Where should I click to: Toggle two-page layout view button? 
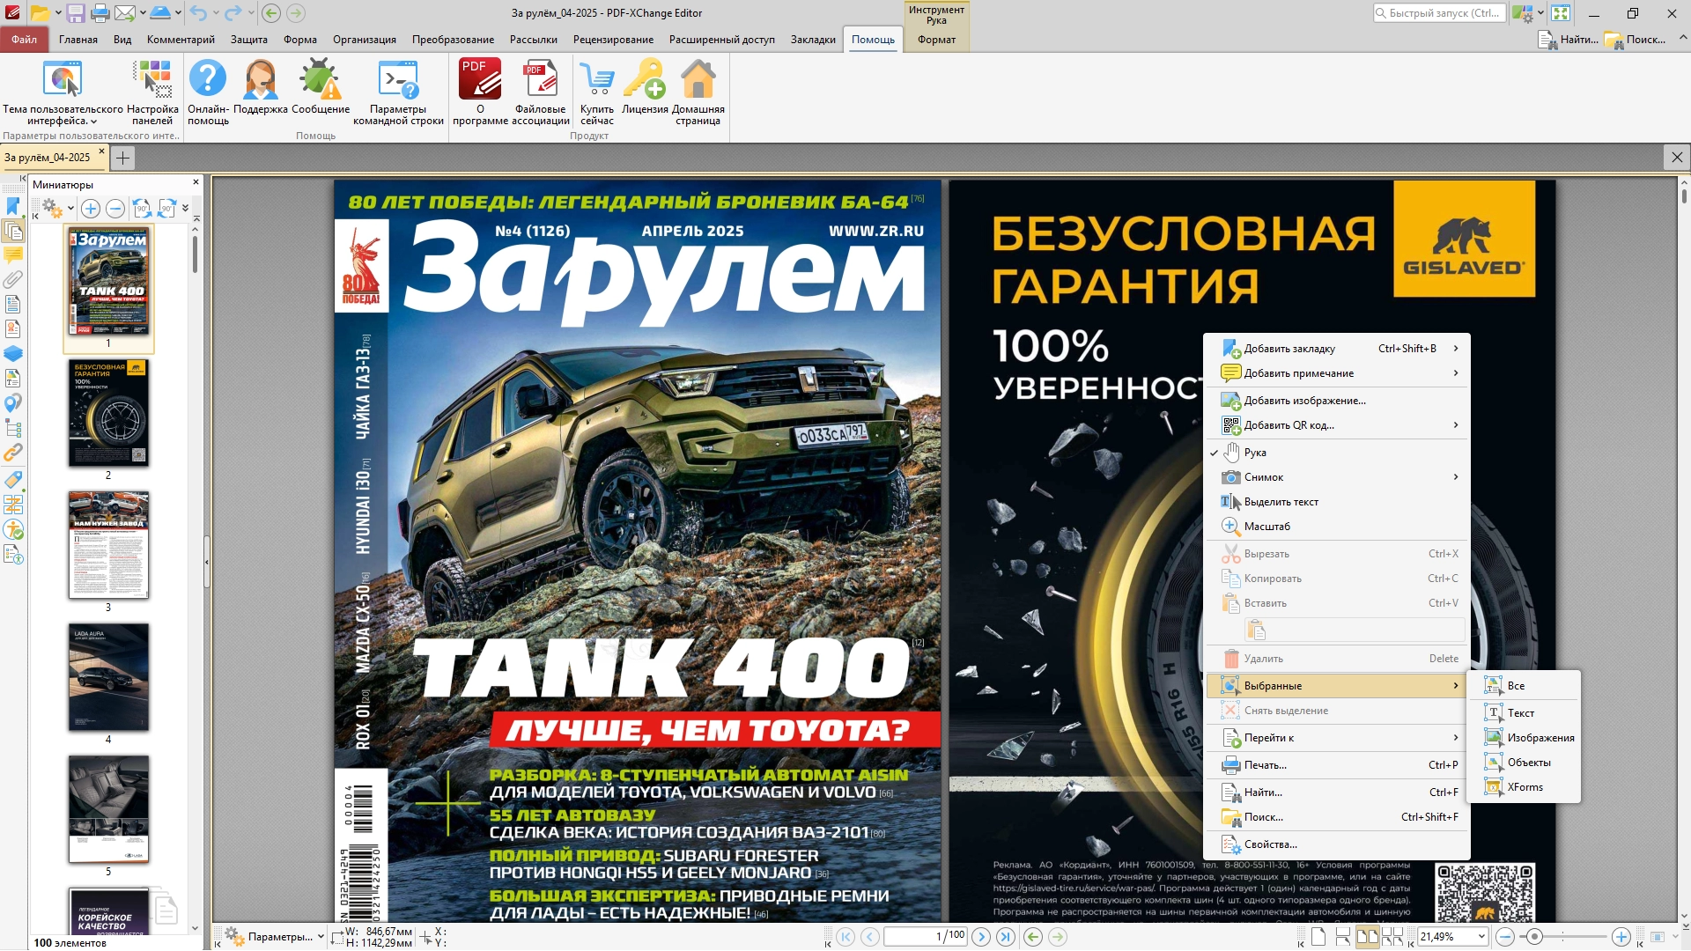1367,937
